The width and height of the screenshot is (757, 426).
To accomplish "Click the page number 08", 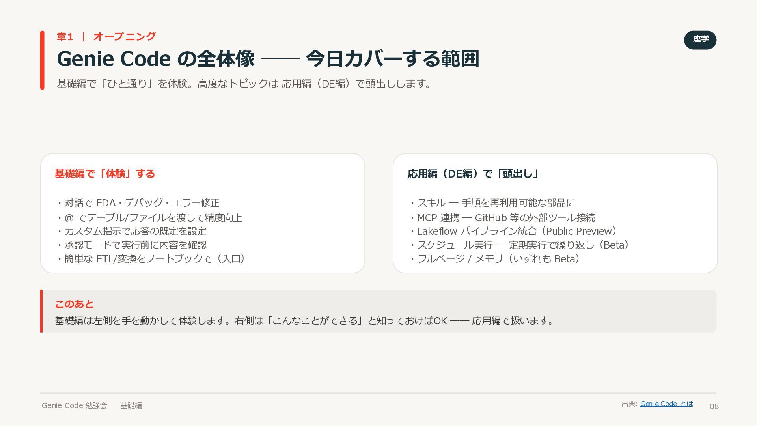I will point(714,406).
